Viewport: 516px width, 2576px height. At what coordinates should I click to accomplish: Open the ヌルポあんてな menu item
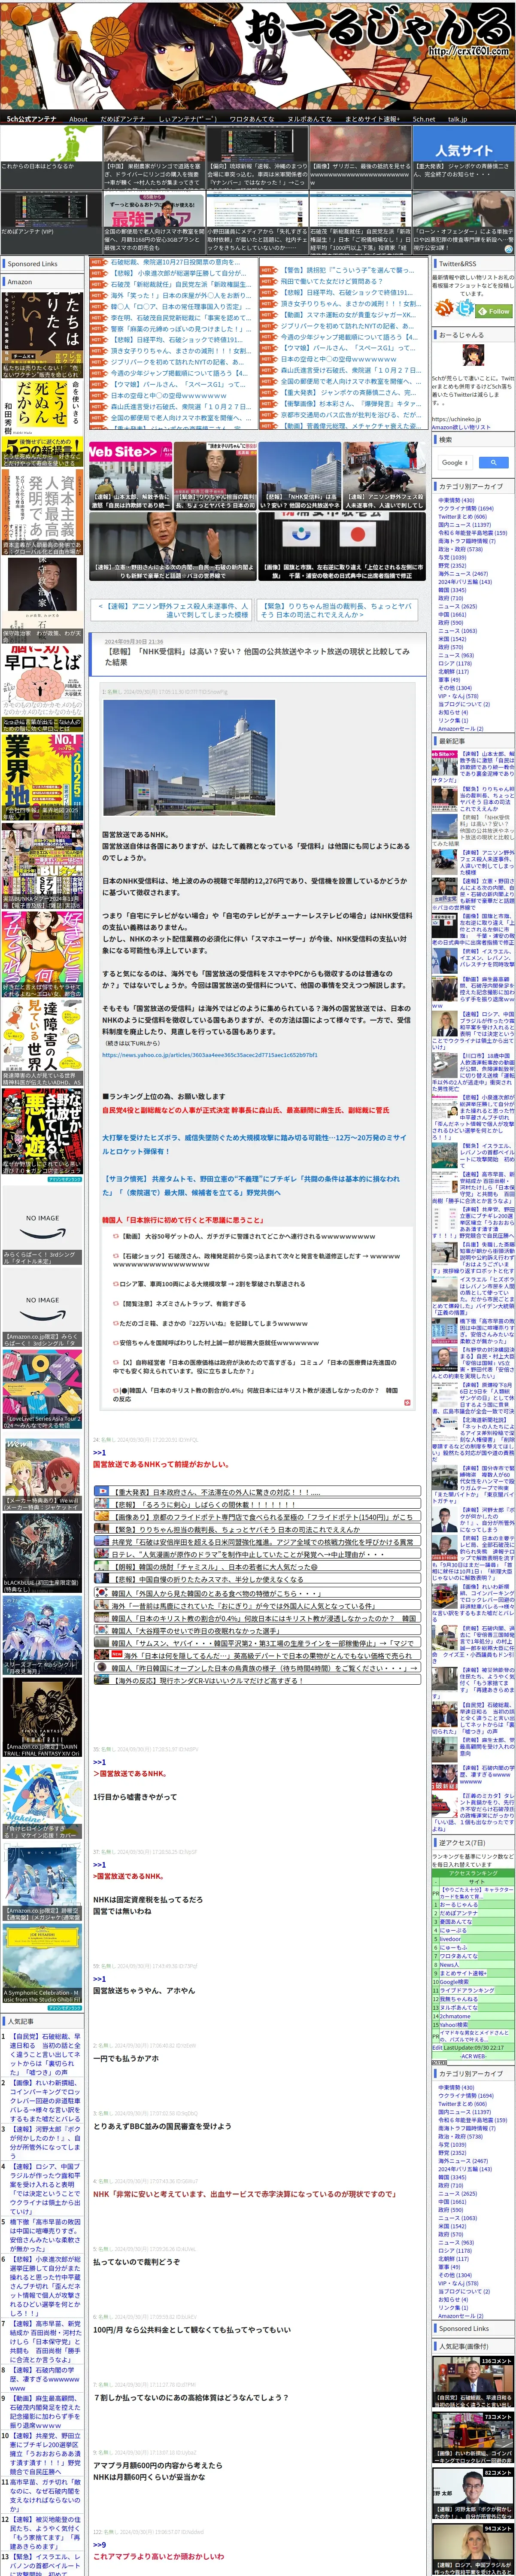point(309,119)
